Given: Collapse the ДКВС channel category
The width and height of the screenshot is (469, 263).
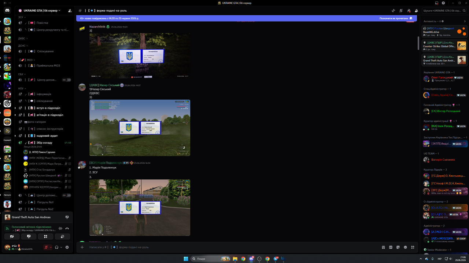Looking at the screenshot, I should (23, 38).
